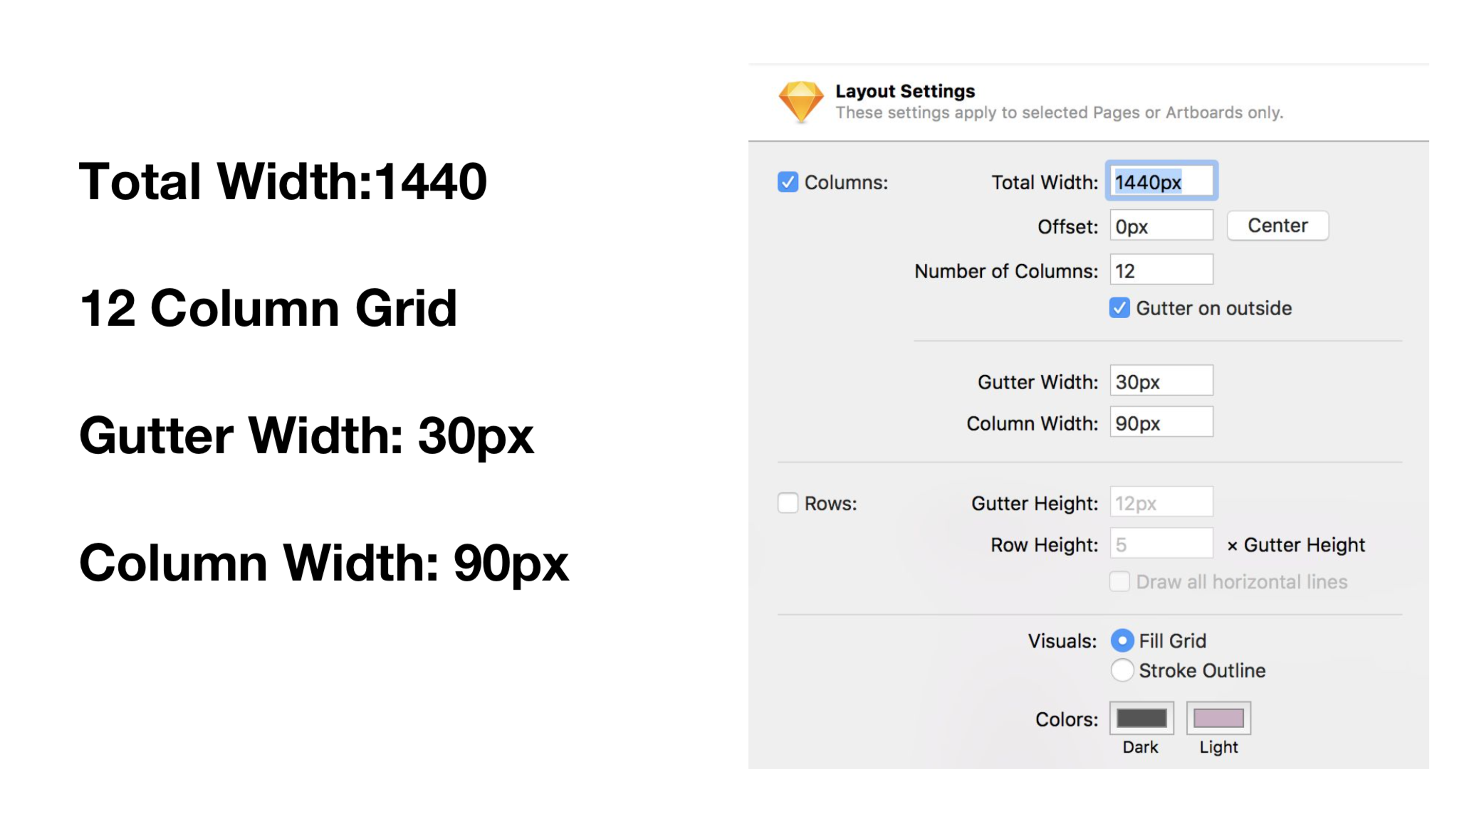Uncheck the Columns checkbox

click(788, 182)
